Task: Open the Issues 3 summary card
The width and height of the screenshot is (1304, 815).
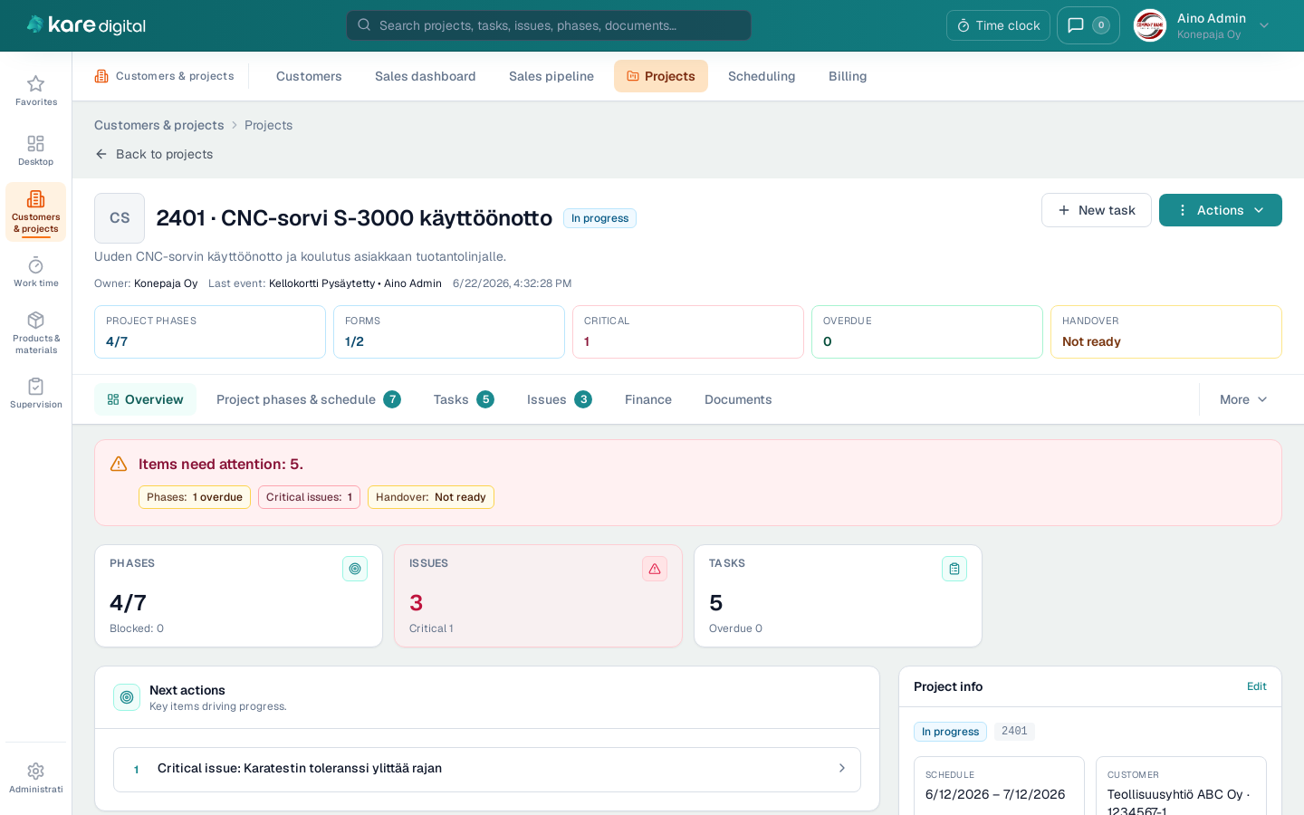Action: coord(538,596)
